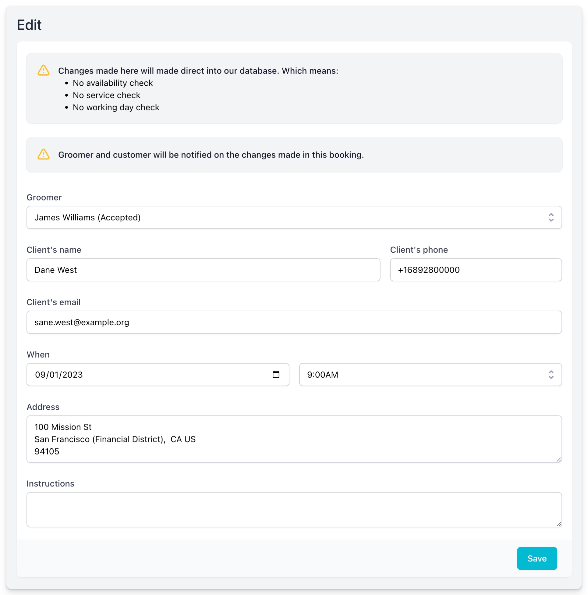
Task: Select the Client's email input
Action: 294,322
